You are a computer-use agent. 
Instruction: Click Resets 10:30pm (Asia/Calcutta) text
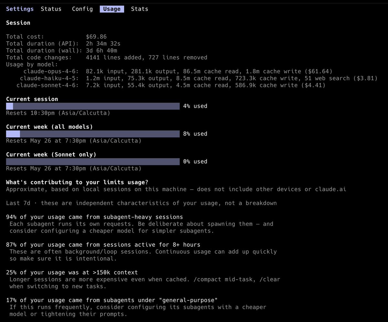click(58, 113)
